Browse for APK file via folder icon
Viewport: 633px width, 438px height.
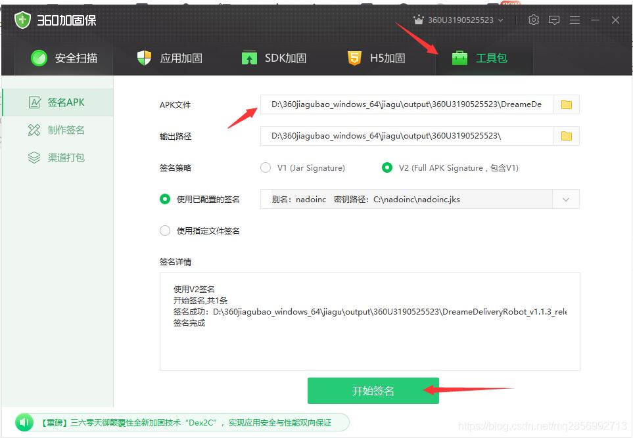tap(566, 104)
